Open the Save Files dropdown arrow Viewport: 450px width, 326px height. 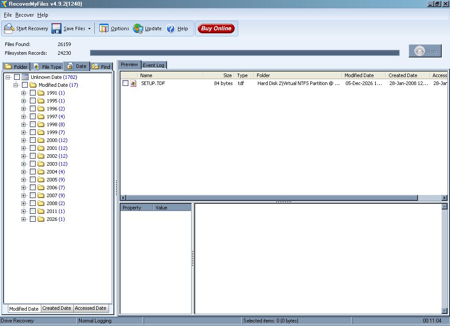[89, 29]
